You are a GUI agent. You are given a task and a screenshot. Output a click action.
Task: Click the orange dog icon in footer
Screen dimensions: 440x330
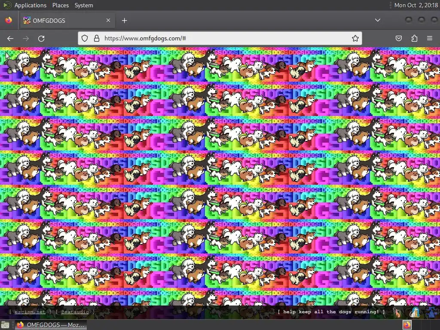[x=397, y=312]
